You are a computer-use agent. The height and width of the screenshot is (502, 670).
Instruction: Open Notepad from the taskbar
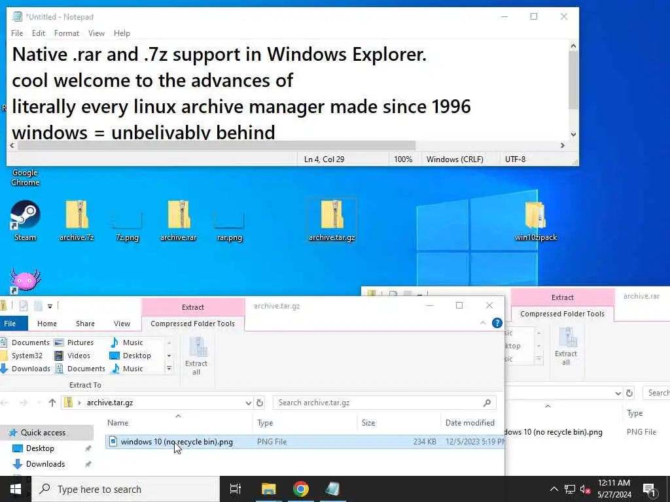(x=333, y=489)
